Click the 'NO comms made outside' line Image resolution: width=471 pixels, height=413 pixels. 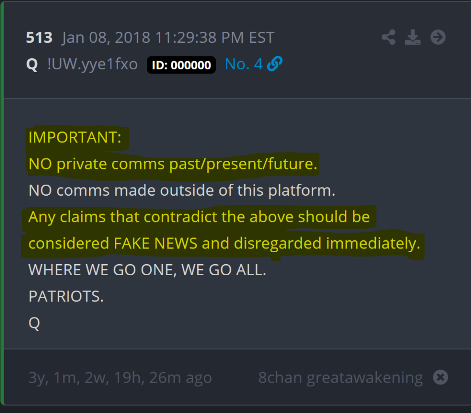click(x=182, y=190)
